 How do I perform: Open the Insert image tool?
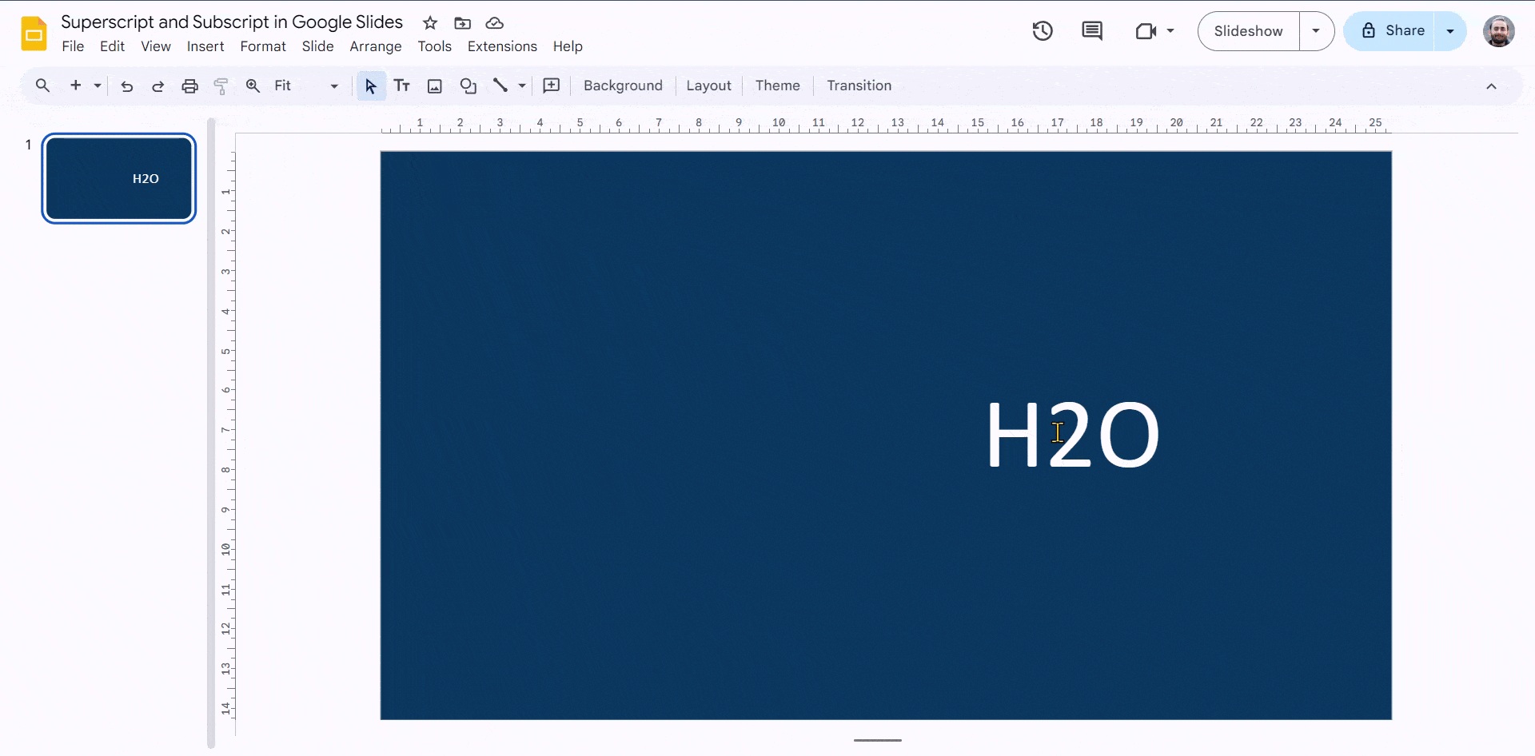click(434, 86)
